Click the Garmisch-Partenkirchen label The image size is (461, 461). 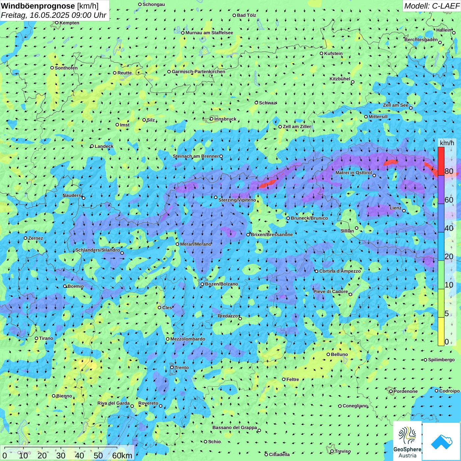click(x=199, y=71)
